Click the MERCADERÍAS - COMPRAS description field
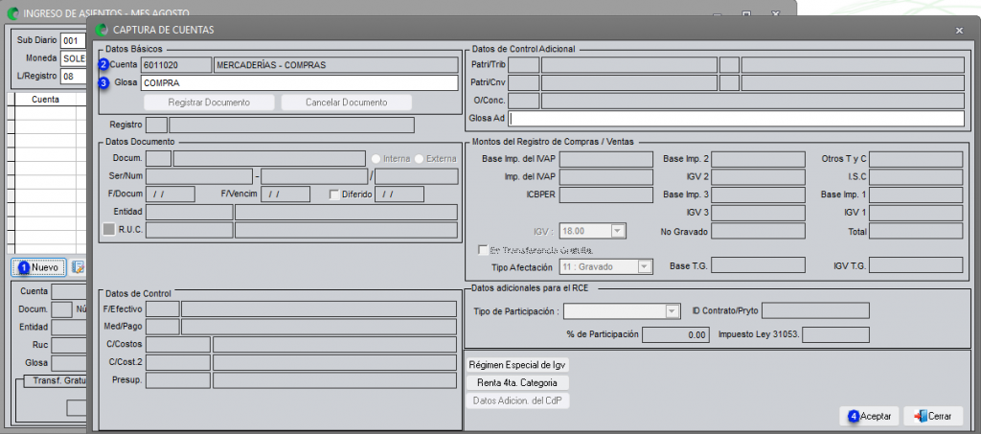The image size is (981, 434). tap(336, 65)
